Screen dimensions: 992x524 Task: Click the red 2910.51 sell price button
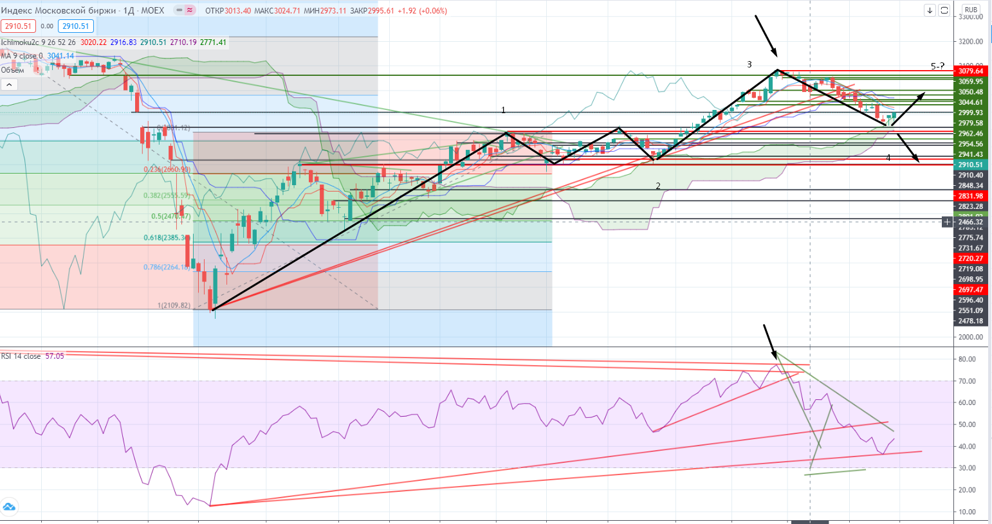coord(17,26)
